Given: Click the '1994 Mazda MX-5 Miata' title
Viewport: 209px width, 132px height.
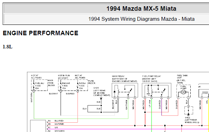Looking at the screenshot, I should 141,9.
